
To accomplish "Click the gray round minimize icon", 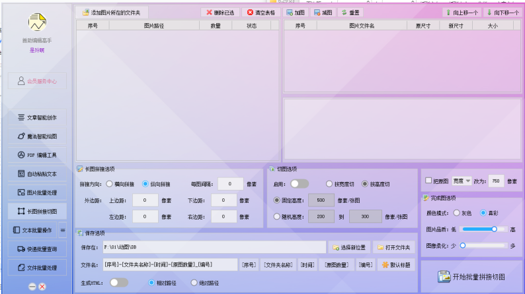I will (32, 287).
